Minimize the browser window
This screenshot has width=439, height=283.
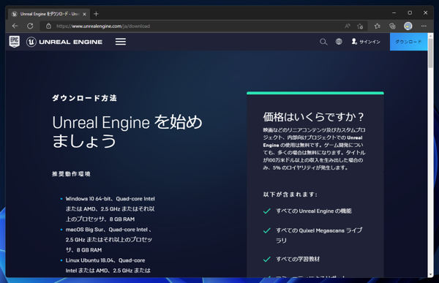pos(394,13)
